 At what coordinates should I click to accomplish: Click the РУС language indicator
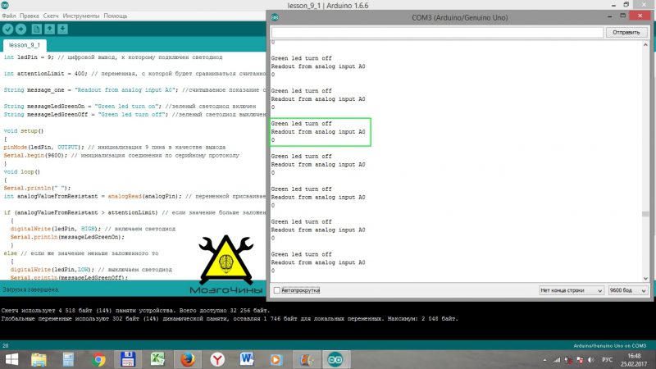pos(607,360)
